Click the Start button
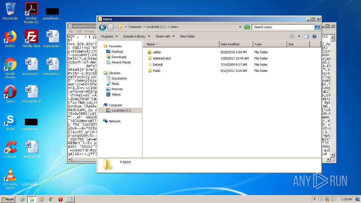Viewport: 361px width, 203px height. tap(8, 199)
